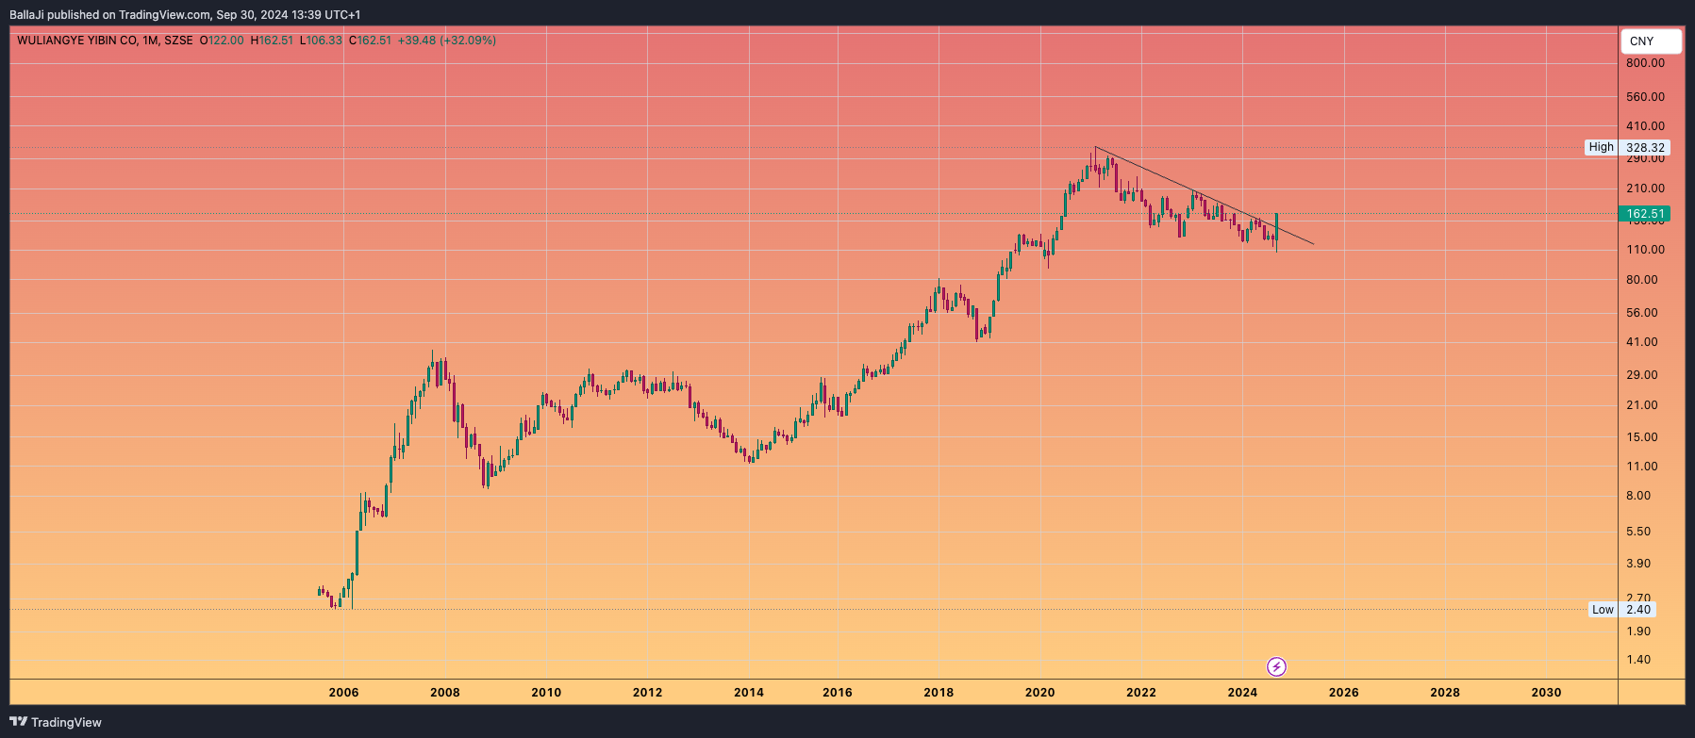The image size is (1695, 738).
Task: Click the 41.00 price scale label
Action: coord(1642,342)
